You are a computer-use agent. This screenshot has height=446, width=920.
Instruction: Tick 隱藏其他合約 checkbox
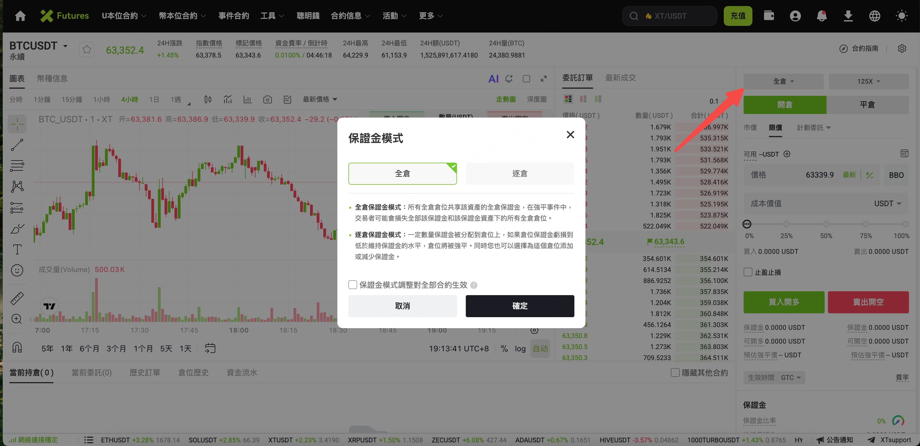tap(675, 372)
